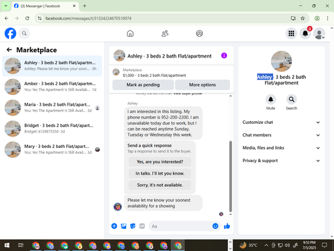Send quick reply 'Sorry, it's not available.'
The image size is (334, 251).
tap(160, 185)
